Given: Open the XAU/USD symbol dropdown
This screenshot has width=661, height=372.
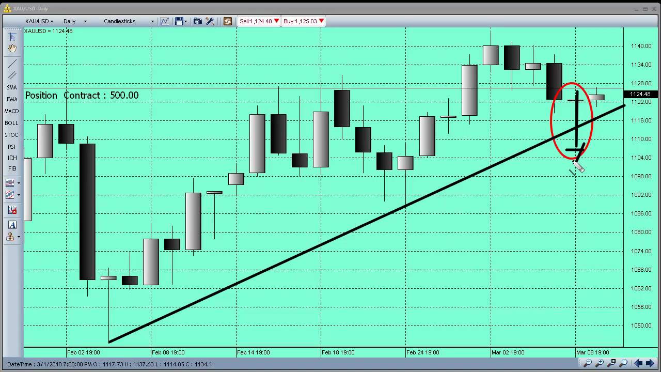Looking at the screenshot, I should [39, 21].
